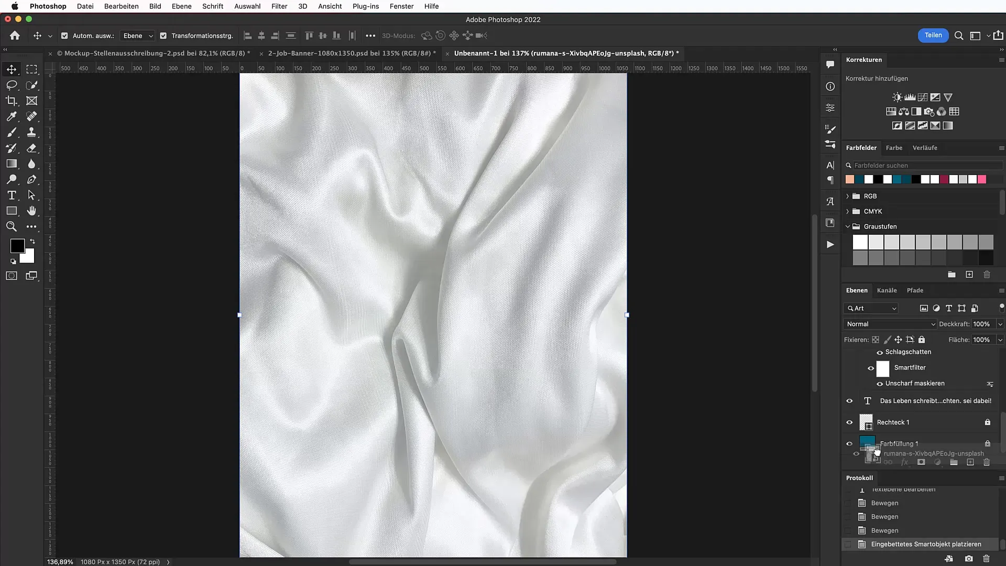The image size is (1006, 566).
Task: Swap foreground and background colors
Action: point(32,242)
